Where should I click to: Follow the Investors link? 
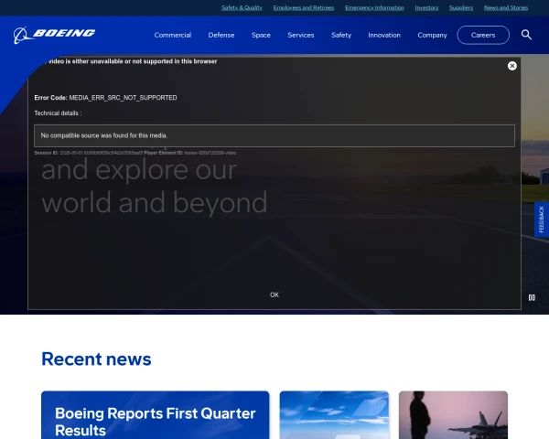(426, 7)
